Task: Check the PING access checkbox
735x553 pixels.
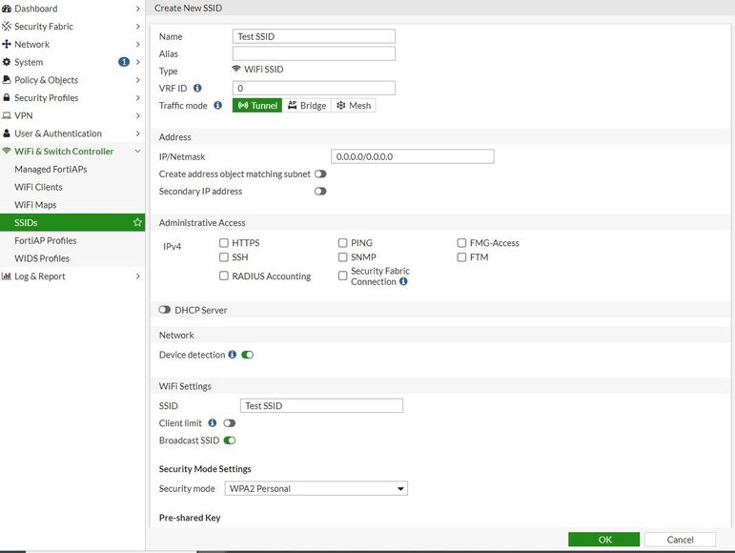Action: coord(343,243)
